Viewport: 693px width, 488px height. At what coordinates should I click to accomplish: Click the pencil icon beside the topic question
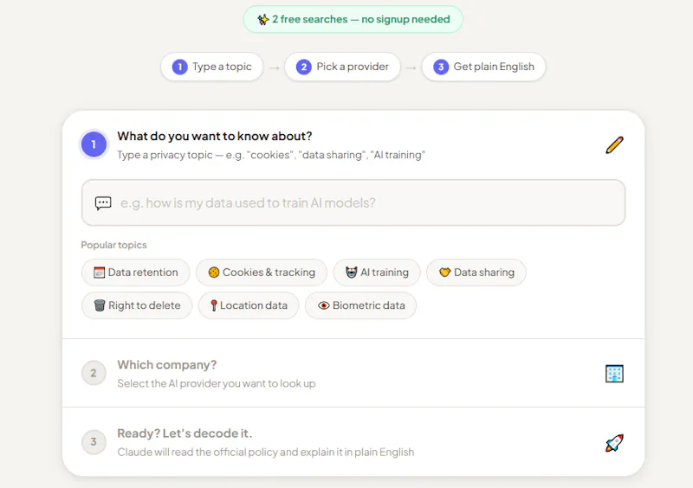coord(614,144)
